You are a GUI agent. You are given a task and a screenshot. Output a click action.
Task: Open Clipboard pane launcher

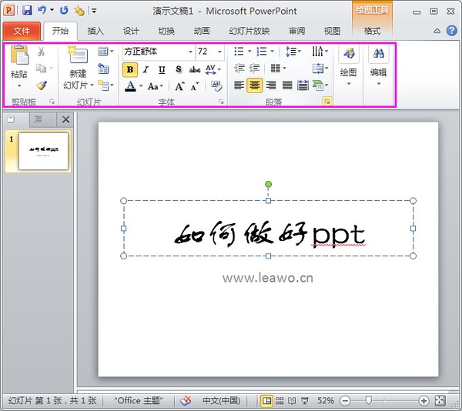[x=52, y=102]
